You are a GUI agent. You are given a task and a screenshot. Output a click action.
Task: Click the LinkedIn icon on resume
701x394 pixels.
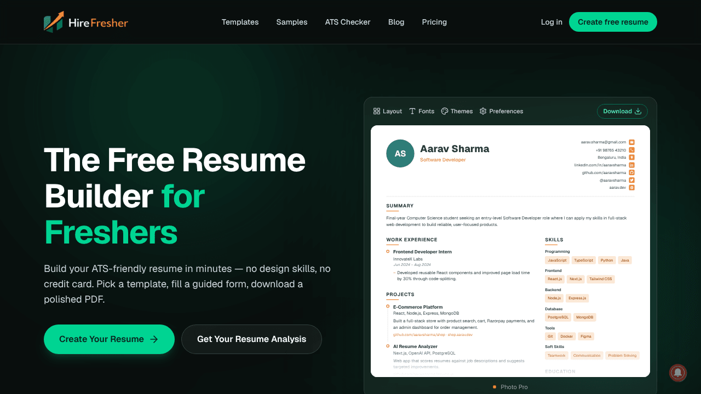(631, 165)
